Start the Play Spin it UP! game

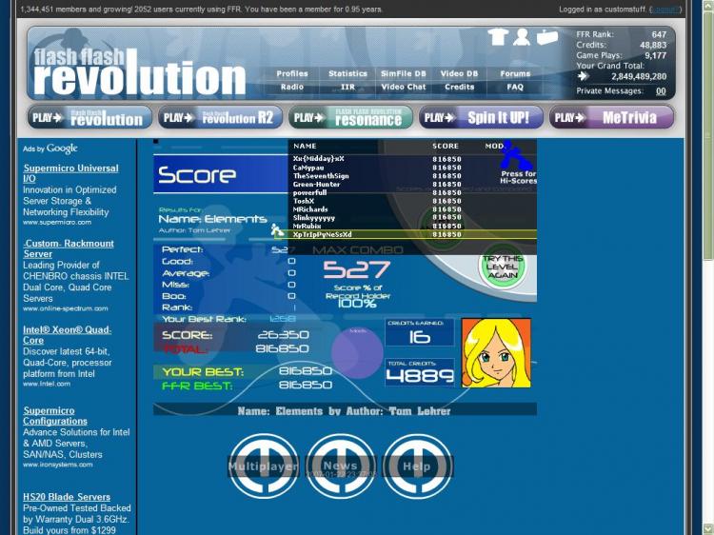[481, 118]
